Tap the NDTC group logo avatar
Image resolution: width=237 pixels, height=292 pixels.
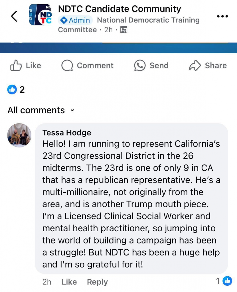[40, 15]
